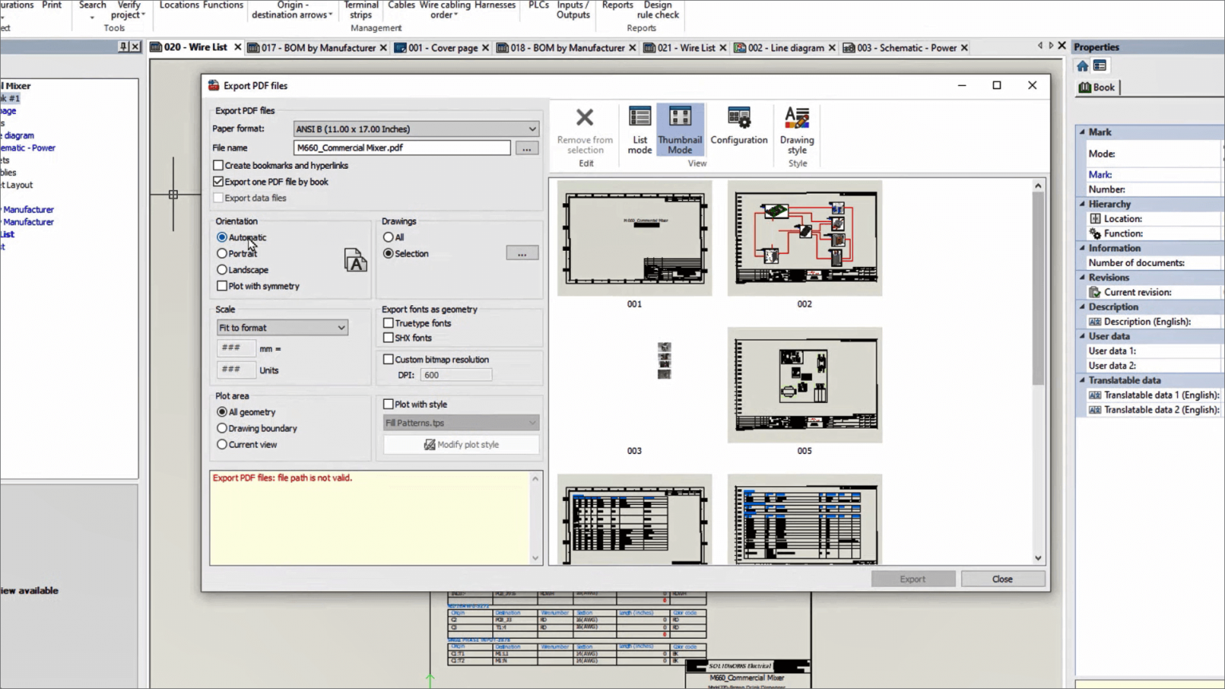Collapse the Translatable data section
This screenshot has width=1225, height=689.
[1082, 381]
